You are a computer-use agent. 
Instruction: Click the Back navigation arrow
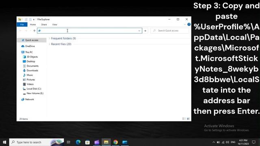point(21,31)
